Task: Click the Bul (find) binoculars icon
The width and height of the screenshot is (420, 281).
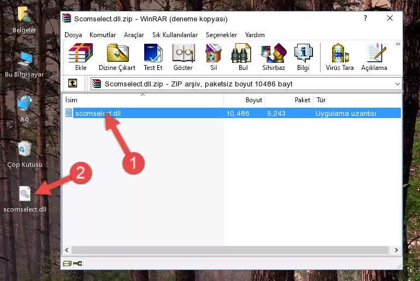Action: (241, 53)
